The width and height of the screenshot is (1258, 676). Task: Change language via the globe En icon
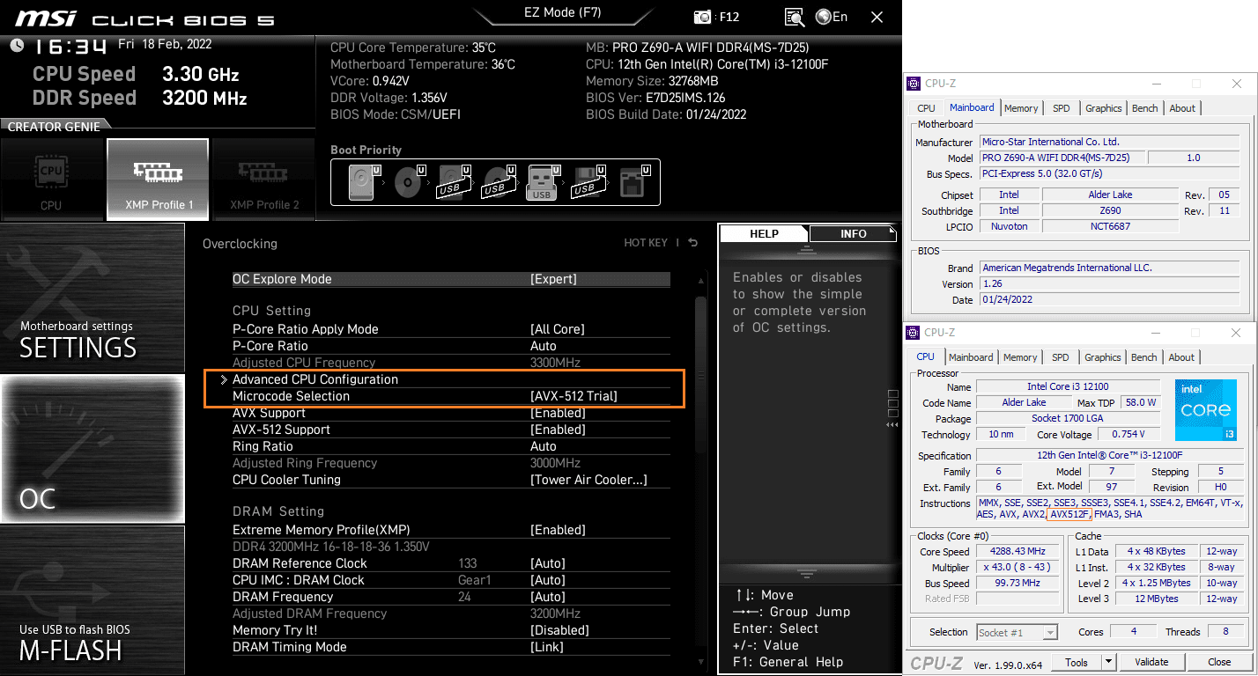point(832,17)
